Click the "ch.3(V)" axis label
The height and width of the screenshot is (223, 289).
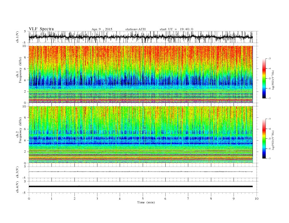click(18, 172)
